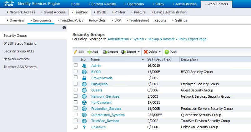Image resolution: width=251 pixels, height=132 pixels.
Task: Click the Employees globe icon
Action: click(x=84, y=84)
